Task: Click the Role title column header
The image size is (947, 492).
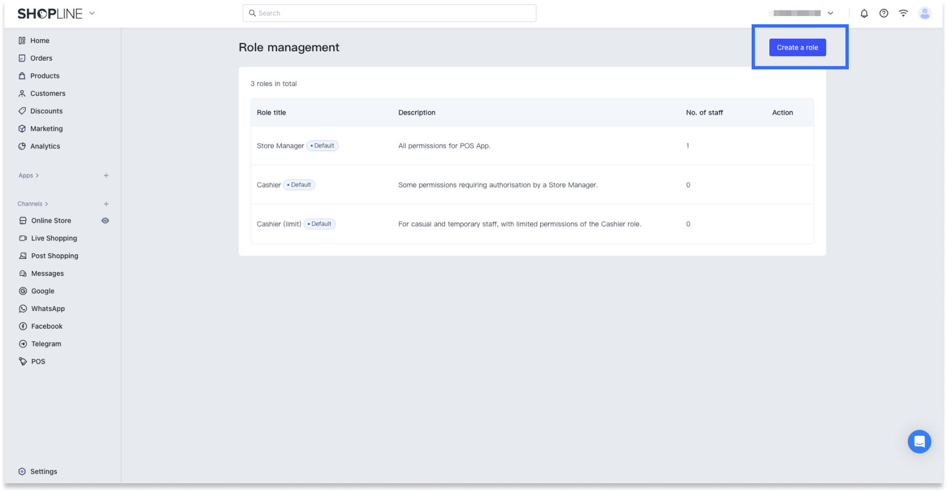Action: coord(272,113)
